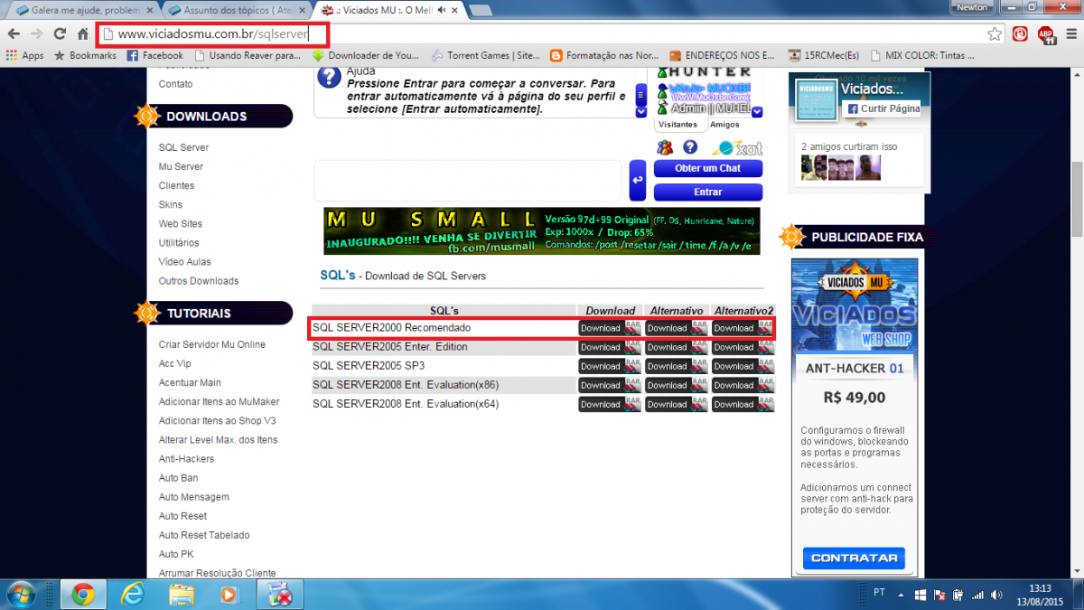Click the xat group users icon

click(665, 147)
